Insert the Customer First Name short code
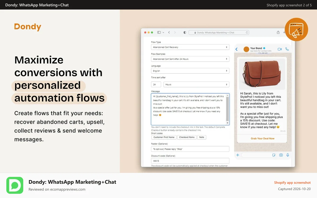Image resolution: width=317 pixels, height=198 pixels. [x=164, y=137]
